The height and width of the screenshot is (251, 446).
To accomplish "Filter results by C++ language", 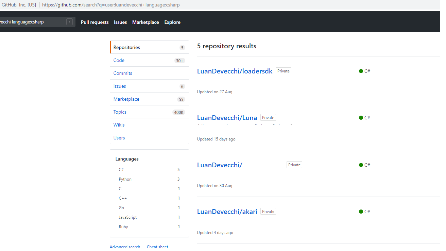I will pyautogui.click(x=149, y=198).
